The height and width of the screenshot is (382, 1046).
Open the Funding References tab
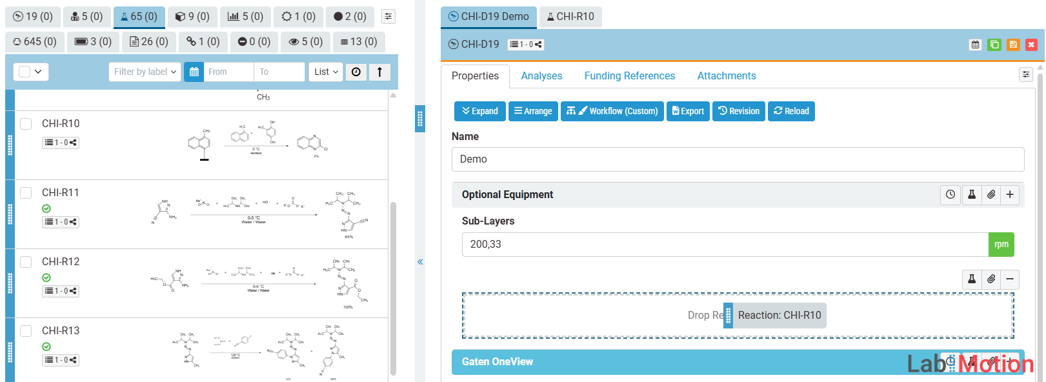pyautogui.click(x=629, y=76)
